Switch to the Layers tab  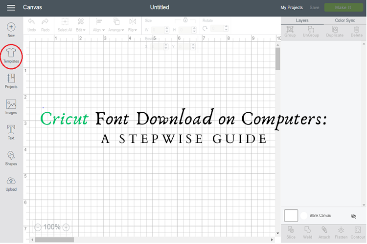point(302,20)
